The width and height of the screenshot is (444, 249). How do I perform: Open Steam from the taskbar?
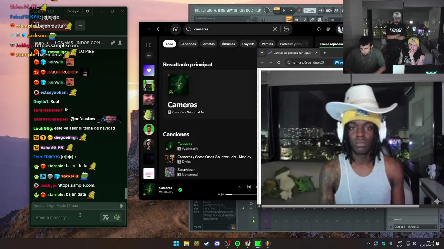pyautogui.click(x=207, y=243)
